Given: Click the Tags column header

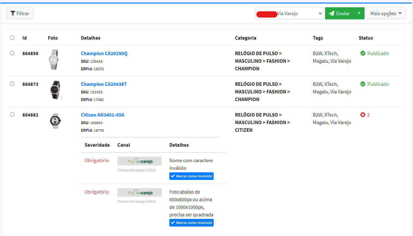Looking at the screenshot, I should point(318,38).
